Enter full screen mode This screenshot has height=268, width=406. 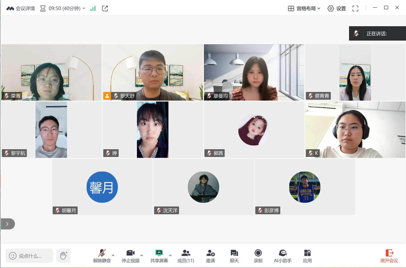pyautogui.click(x=355, y=8)
